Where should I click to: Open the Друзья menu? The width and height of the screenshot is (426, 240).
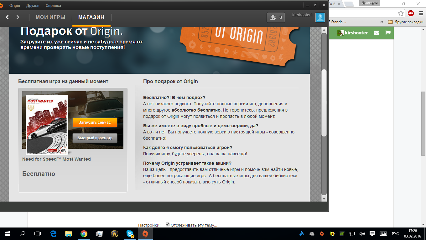(33, 6)
